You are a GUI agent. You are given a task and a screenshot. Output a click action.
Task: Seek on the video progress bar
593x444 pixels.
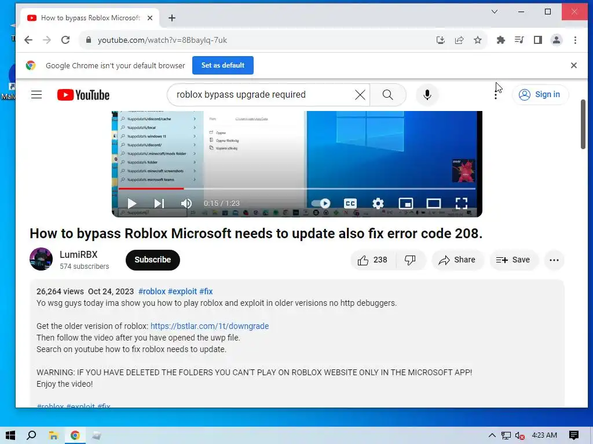(x=296, y=188)
